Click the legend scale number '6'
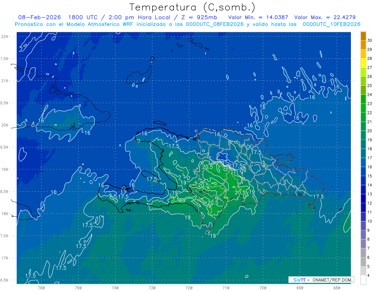The height and width of the screenshot is (292, 378). point(369,257)
